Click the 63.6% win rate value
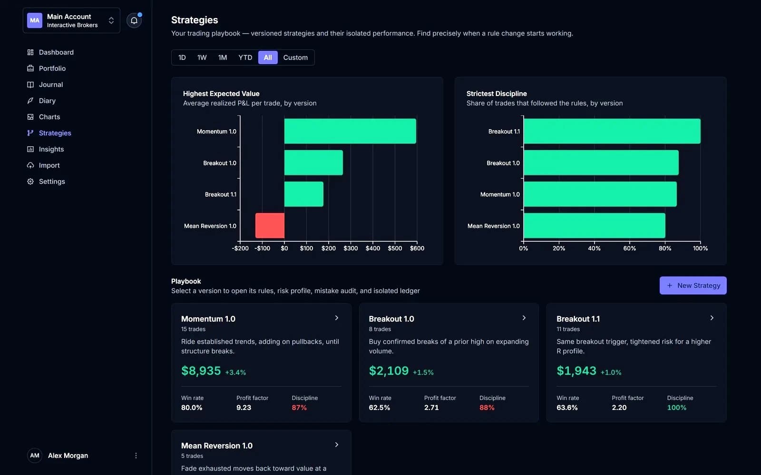Viewport: 761px width, 475px height. (567, 408)
